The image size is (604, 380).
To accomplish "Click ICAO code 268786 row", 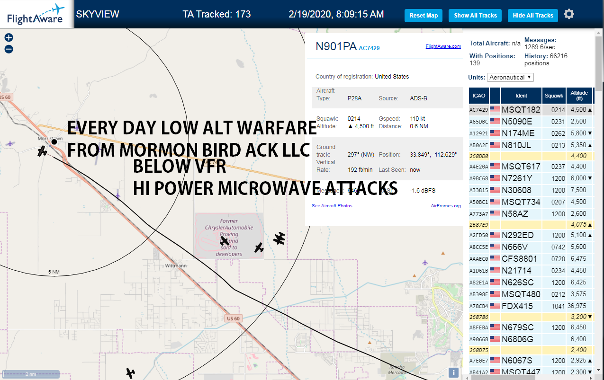I will pos(531,317).
